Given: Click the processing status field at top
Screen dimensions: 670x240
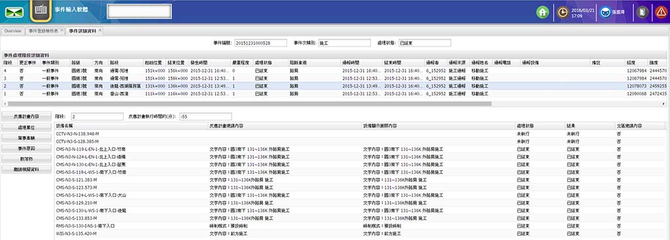Looking at the screenshot, I should [425, 43].
